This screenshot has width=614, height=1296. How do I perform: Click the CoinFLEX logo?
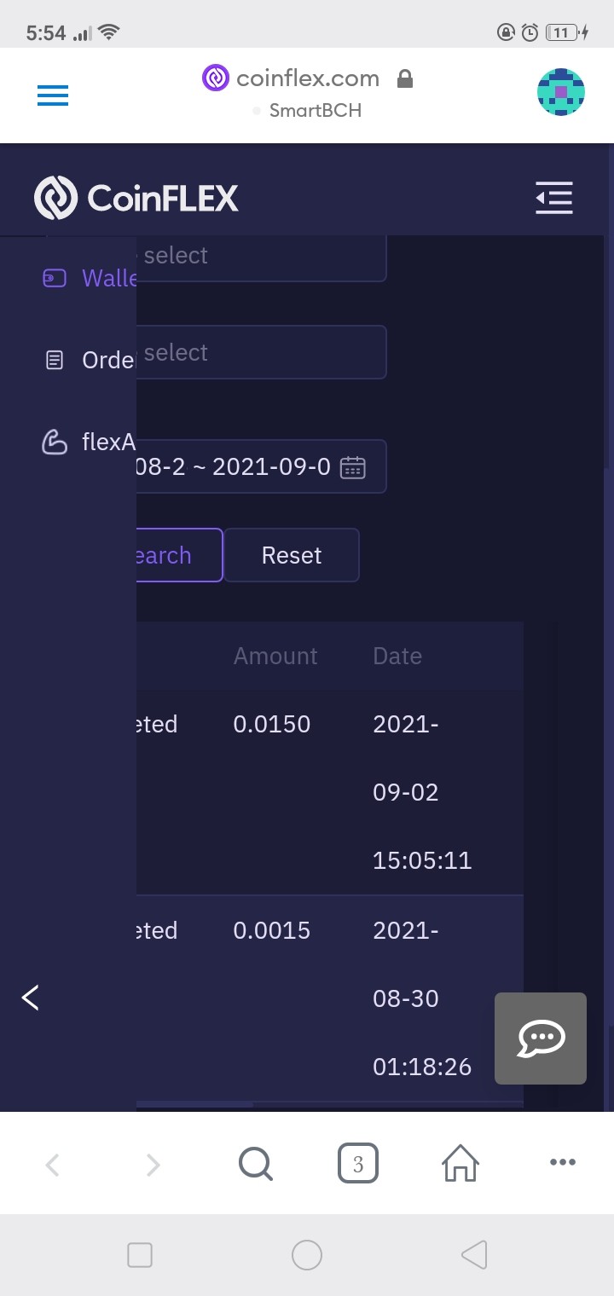[x=136, y=198]
